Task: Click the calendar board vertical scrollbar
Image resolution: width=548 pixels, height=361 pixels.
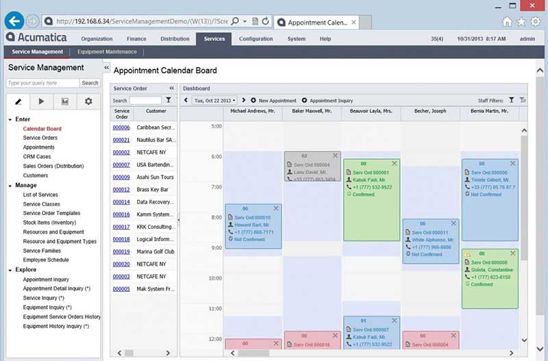Action: [524, 197]
